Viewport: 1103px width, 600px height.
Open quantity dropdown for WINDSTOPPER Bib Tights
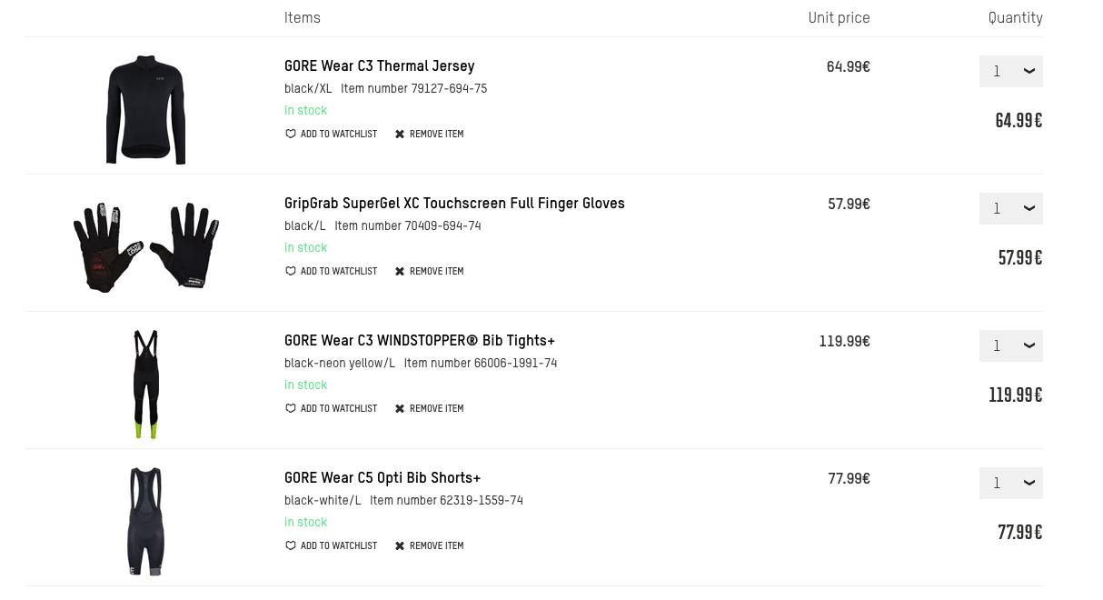coord(1010,346)
